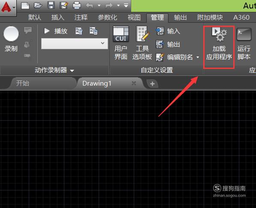Click 输出 to export customizations
The width and height of the screenshot is (256, 208).
168,45
